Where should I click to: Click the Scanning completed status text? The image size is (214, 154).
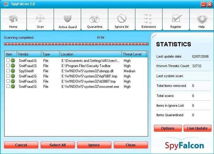click(19, 38)
